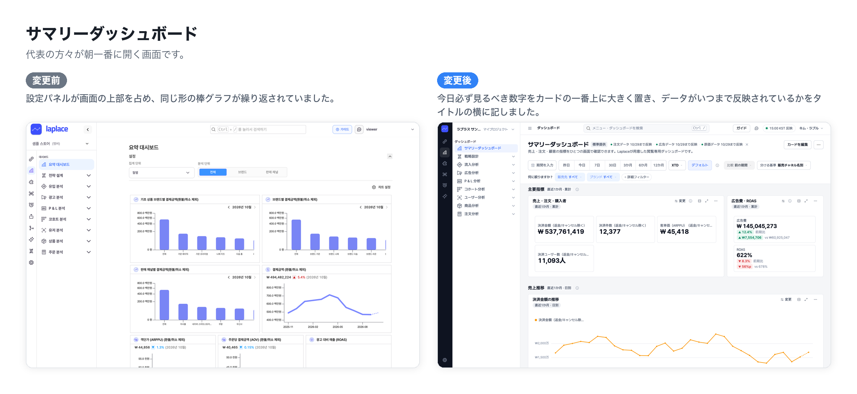Open the settings gear in the before sidebar rail
The image size is (857, 394).
click(x=32, y=263)
